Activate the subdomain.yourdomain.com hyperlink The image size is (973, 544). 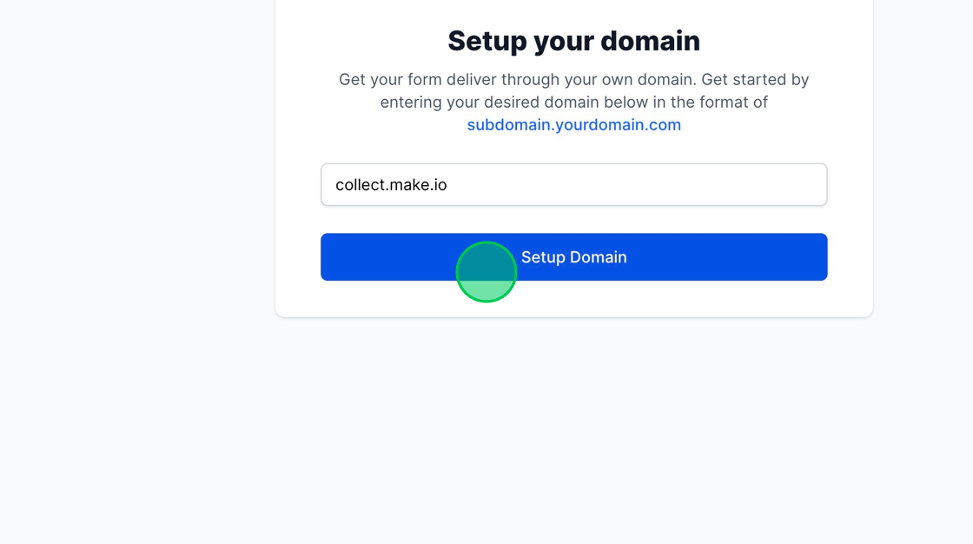(x=573, y=124)
